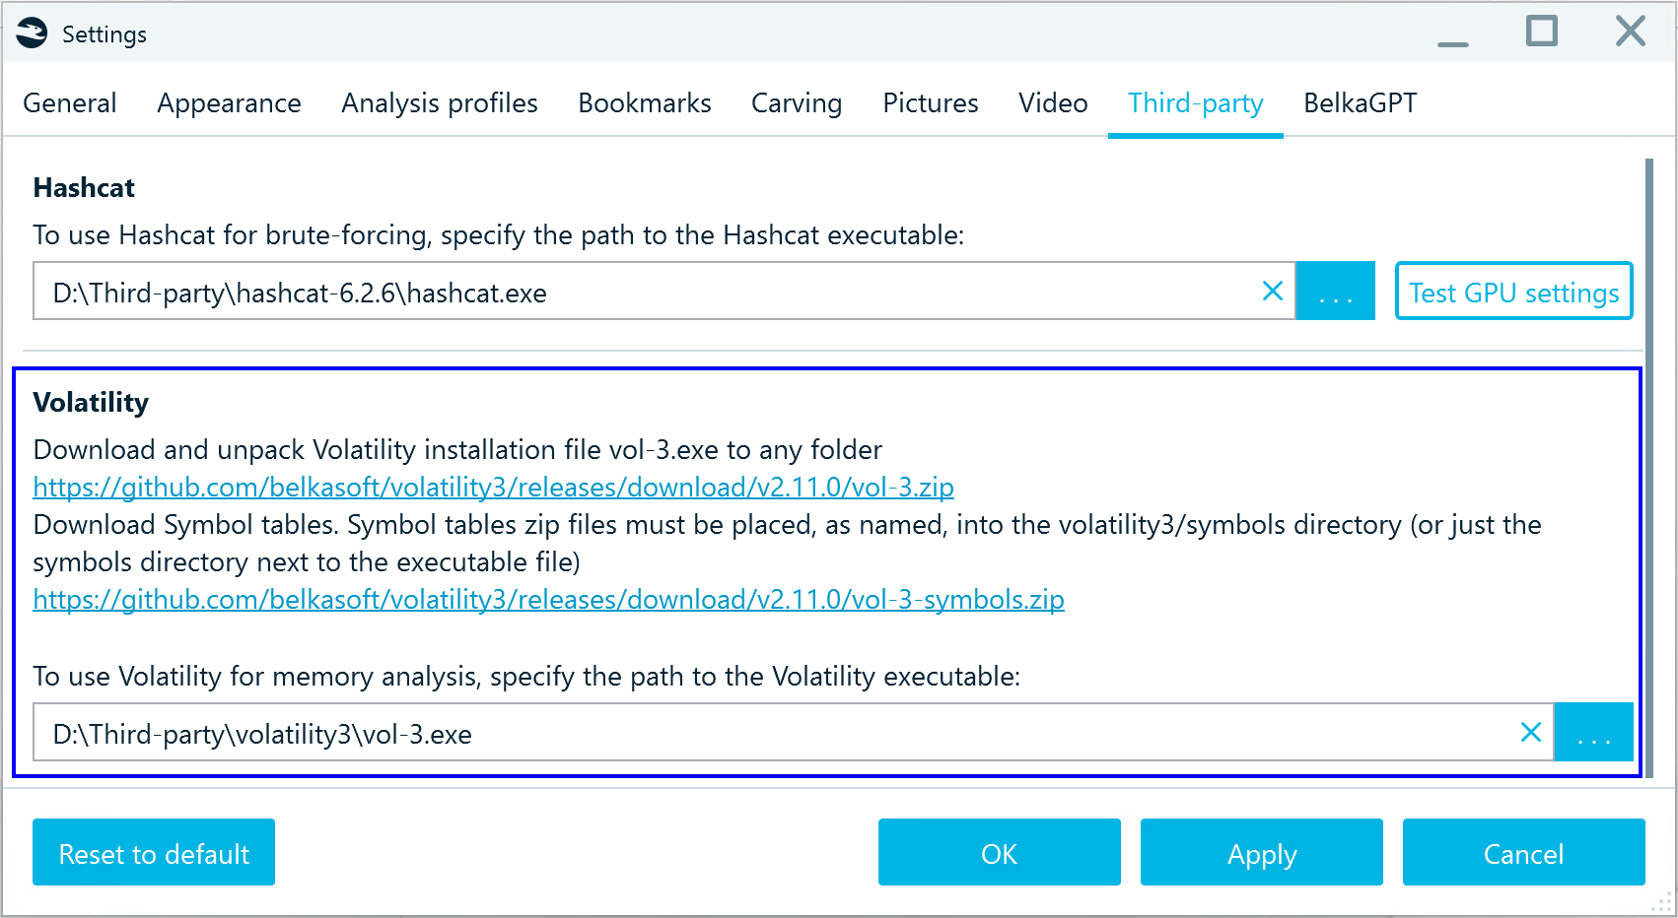The height and width of the screenshot is (918, 1678).
Task: Switch to the Appearance tab
Action: pos(229,103)
